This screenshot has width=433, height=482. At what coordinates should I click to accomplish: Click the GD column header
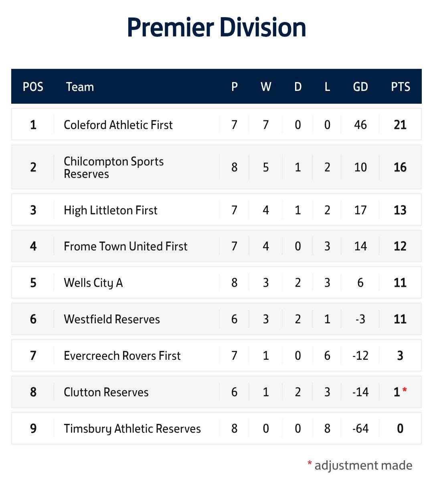(360, 87)
